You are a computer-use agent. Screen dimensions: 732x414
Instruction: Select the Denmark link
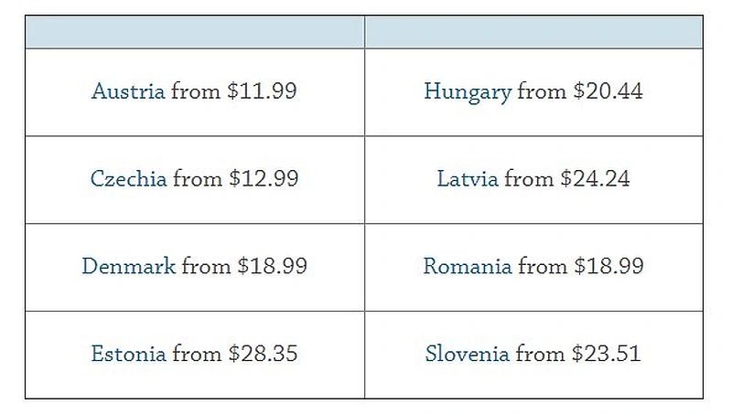tap(129, 266)
